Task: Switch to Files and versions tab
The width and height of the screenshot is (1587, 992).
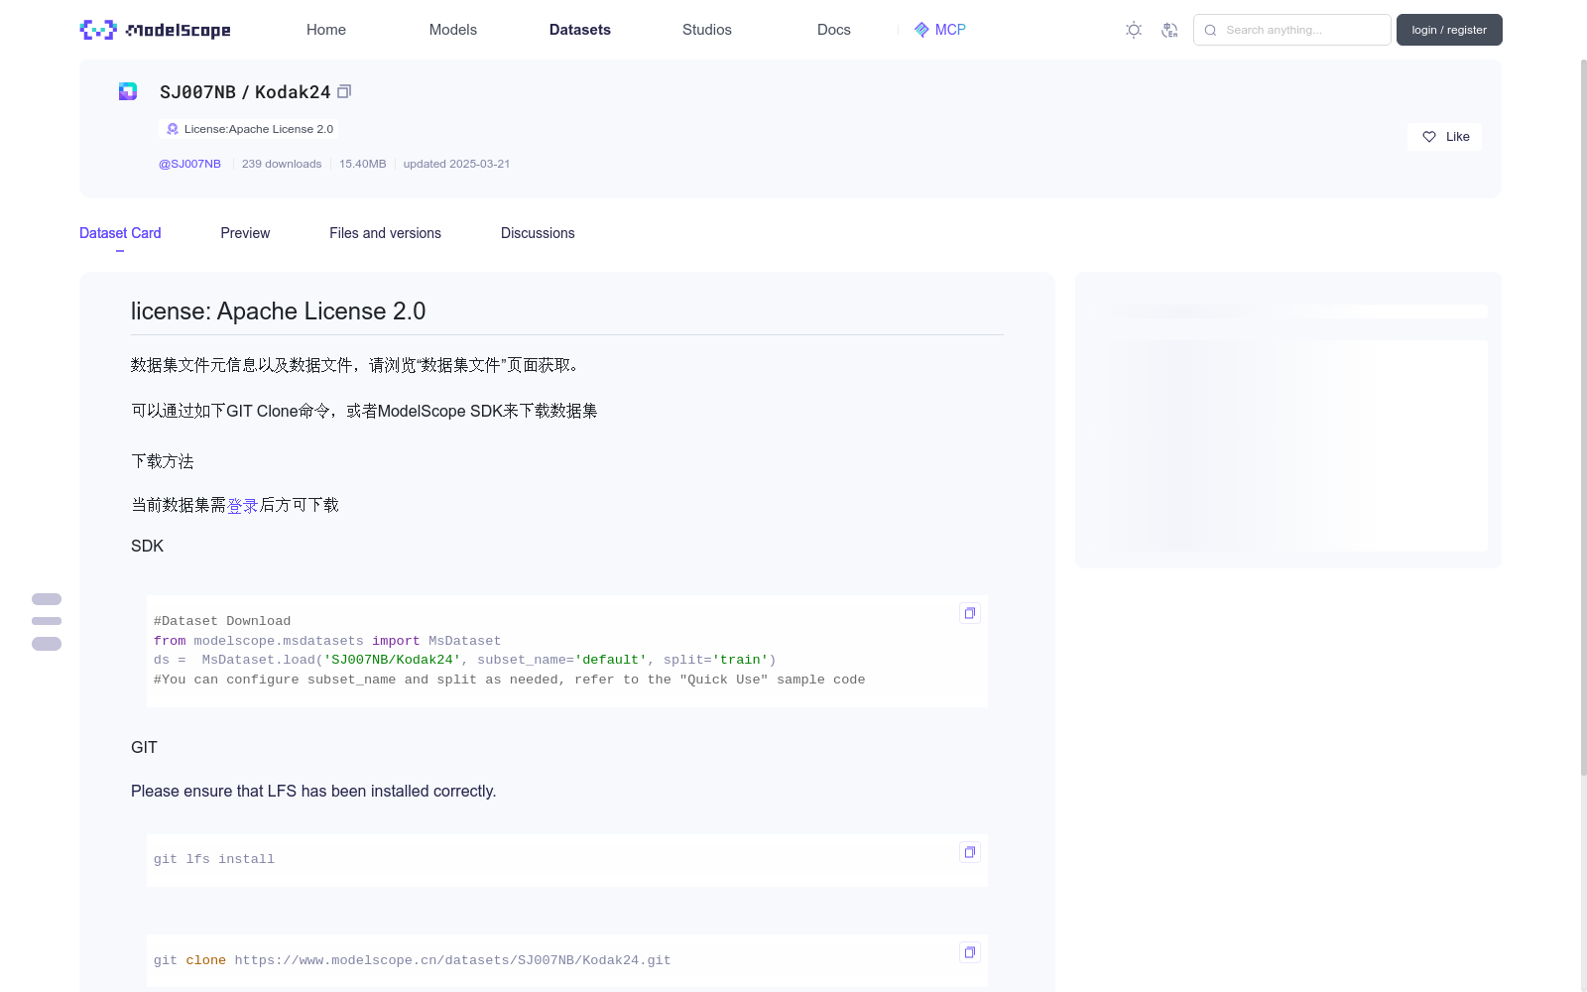Action: click(x=385, y=233)
